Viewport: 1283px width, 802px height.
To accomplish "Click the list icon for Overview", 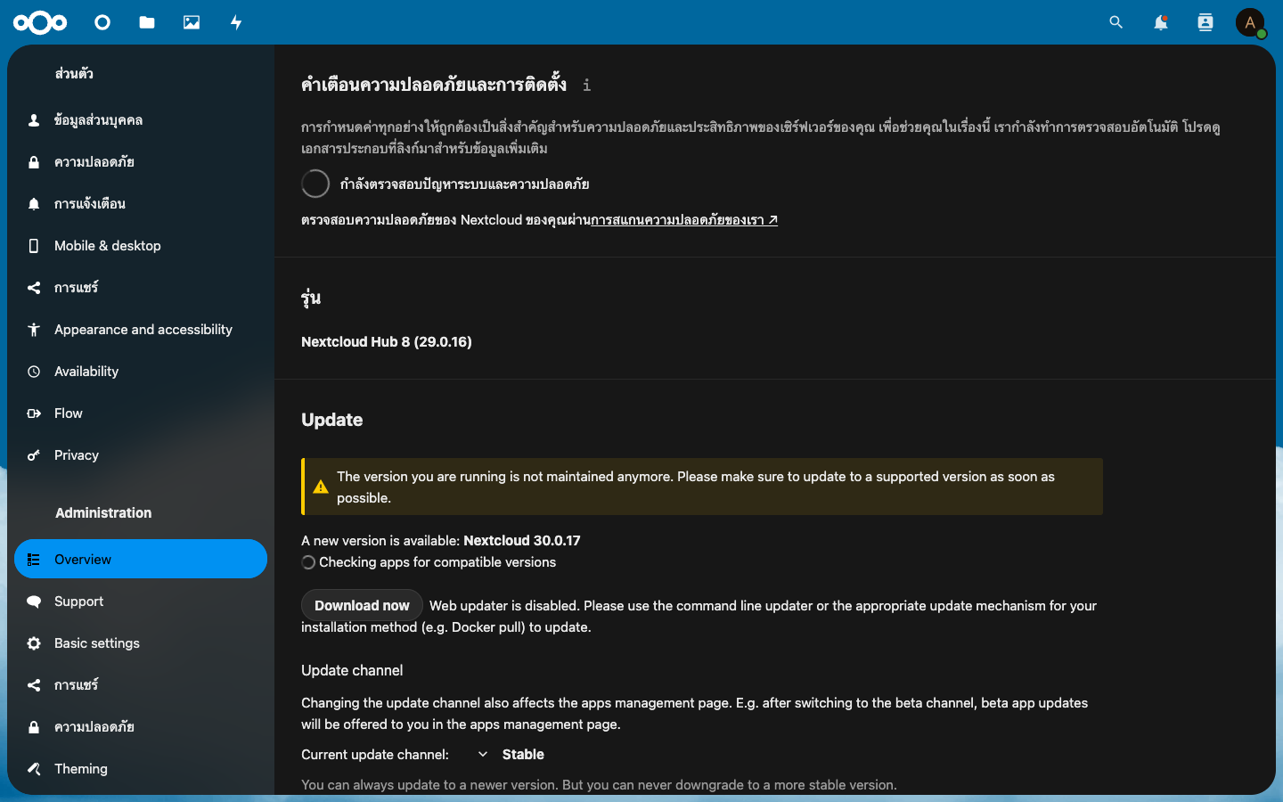I will coord(34,560).
